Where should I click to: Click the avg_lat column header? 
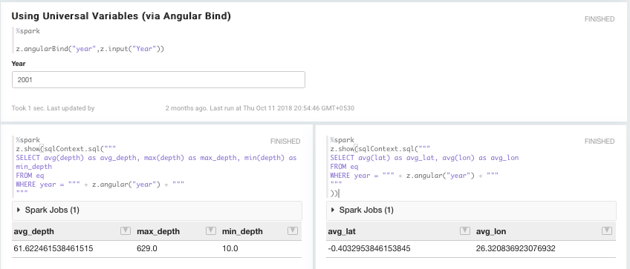pyautogui.click(x=342, y=231)
